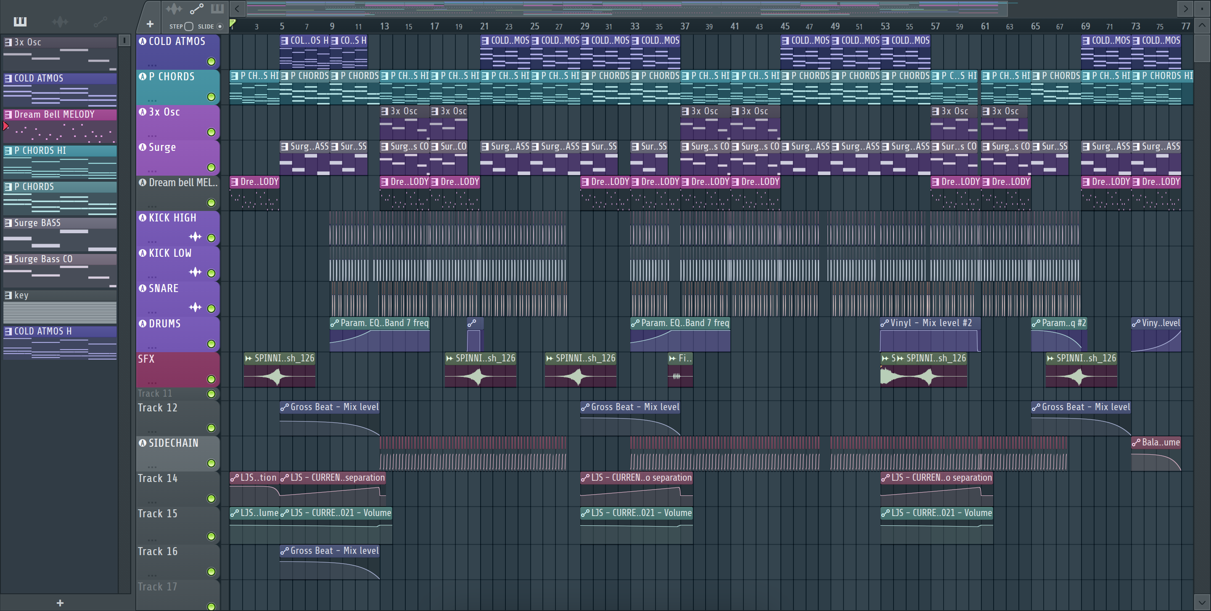Click the waveform icon on KICK HIGH track
The width and height of the screenshot is (1211, 611).
click(195, 237)
